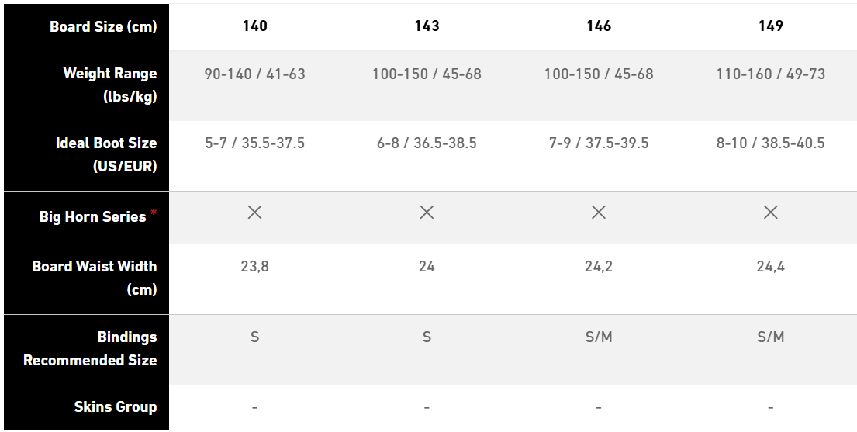Click the S/M bindings size under 149

[x=770, y=337]
